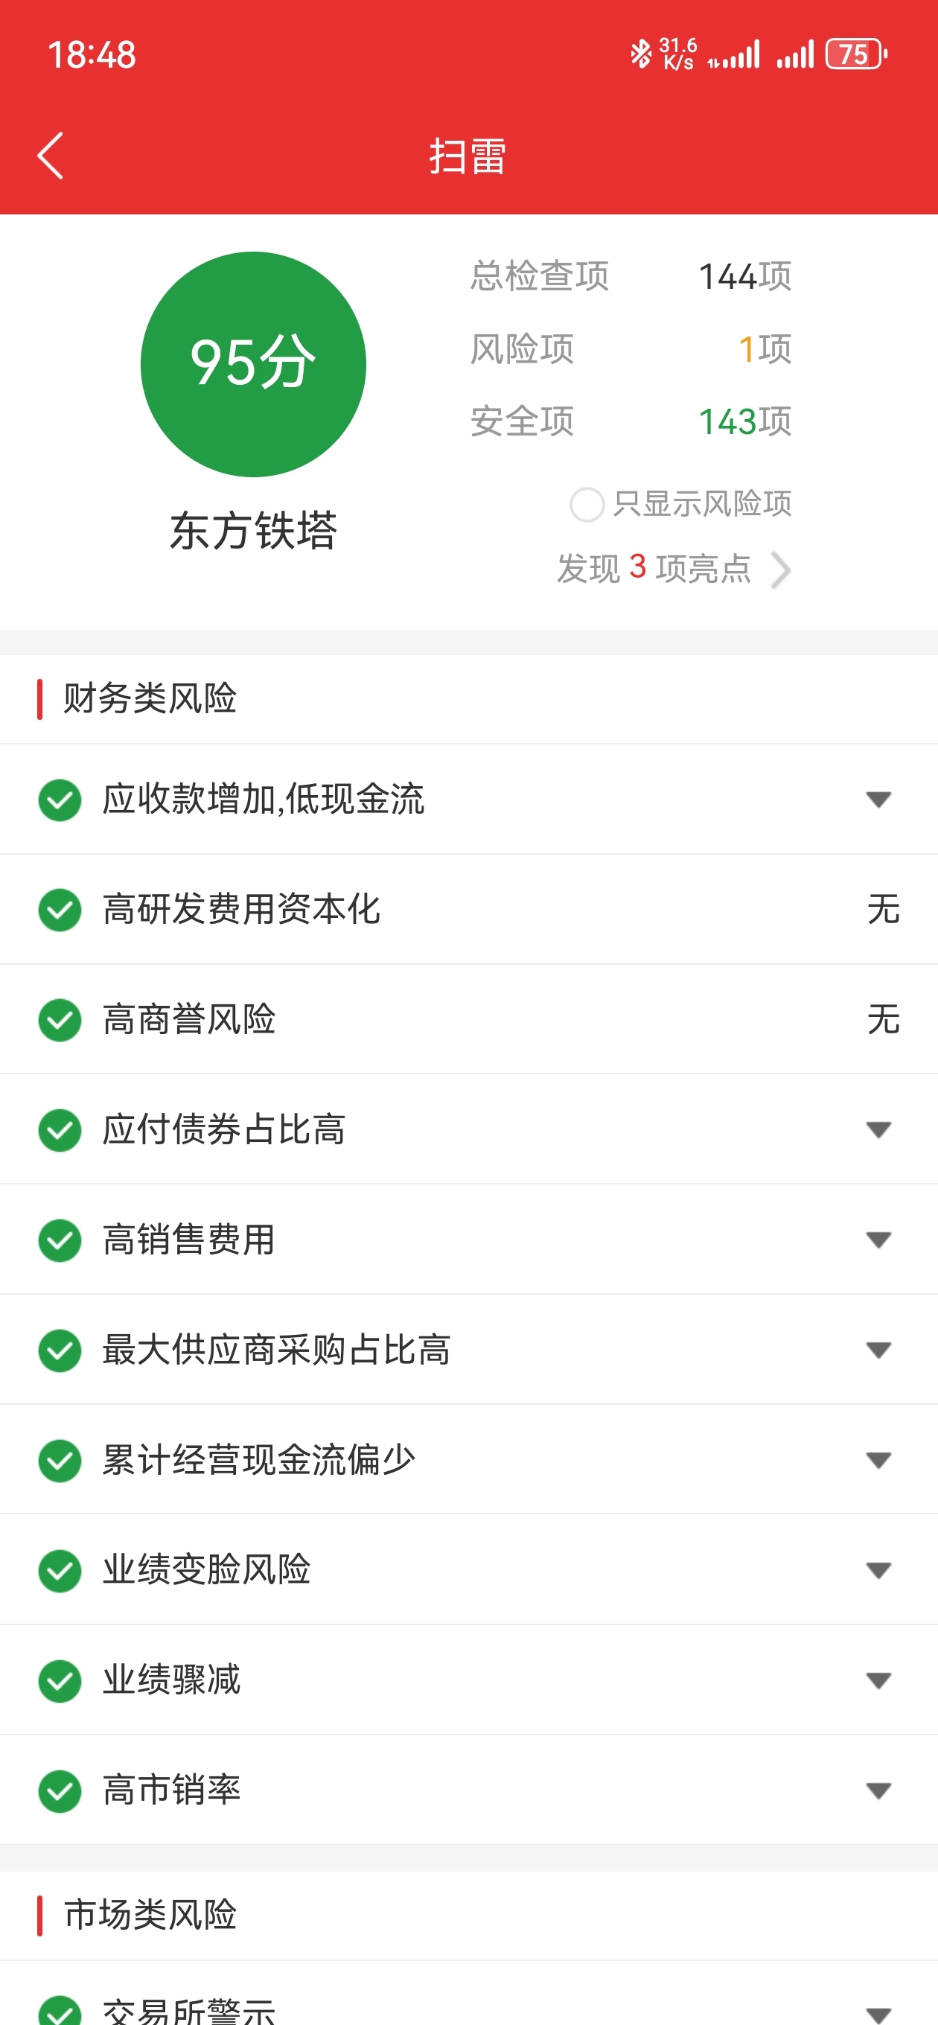Expand the 业绩骤减 details arrow

[x=878, y=1680]
